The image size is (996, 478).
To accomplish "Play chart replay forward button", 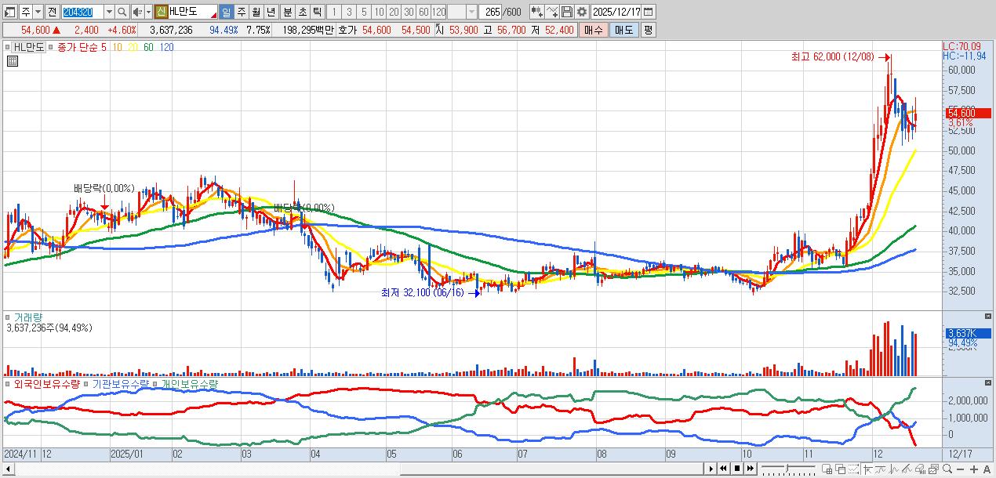I will coord(711,469).
